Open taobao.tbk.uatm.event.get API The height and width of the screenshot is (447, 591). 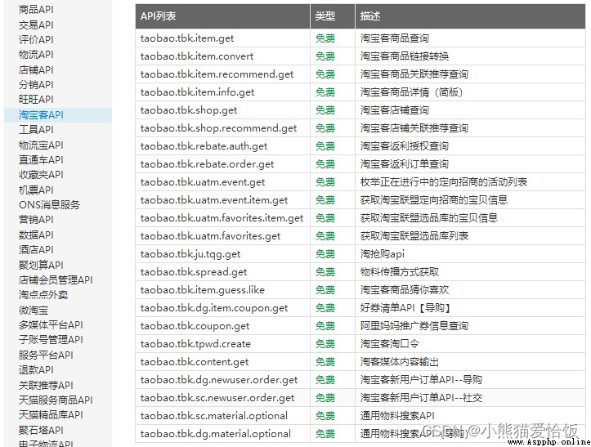click(x=203, y=182)
